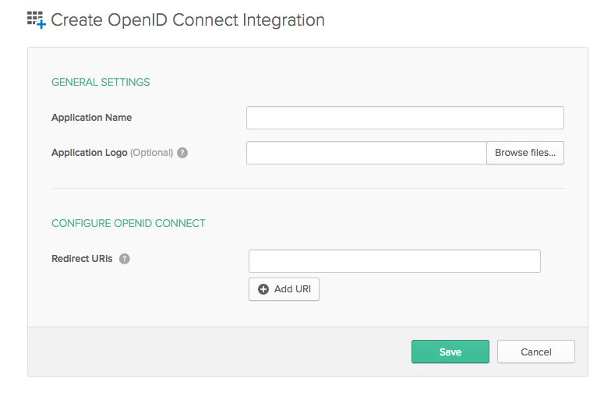Click the (Optional) text next to Application Logo

click(151, 153)
